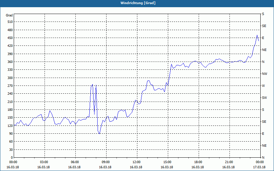Select the 16.03.18 date under 15:00

click(167, 167)
